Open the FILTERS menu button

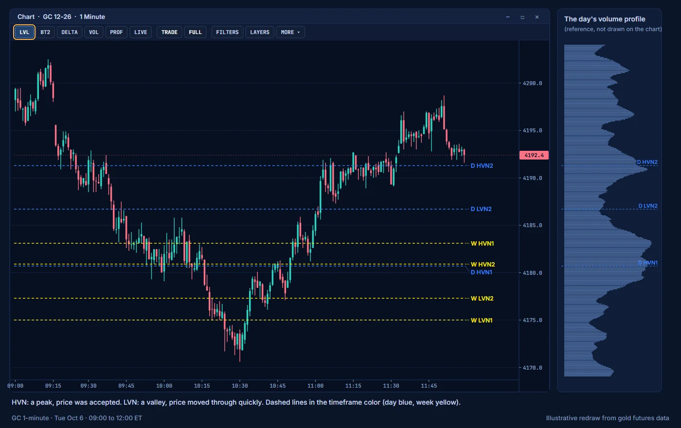[227, 32]
